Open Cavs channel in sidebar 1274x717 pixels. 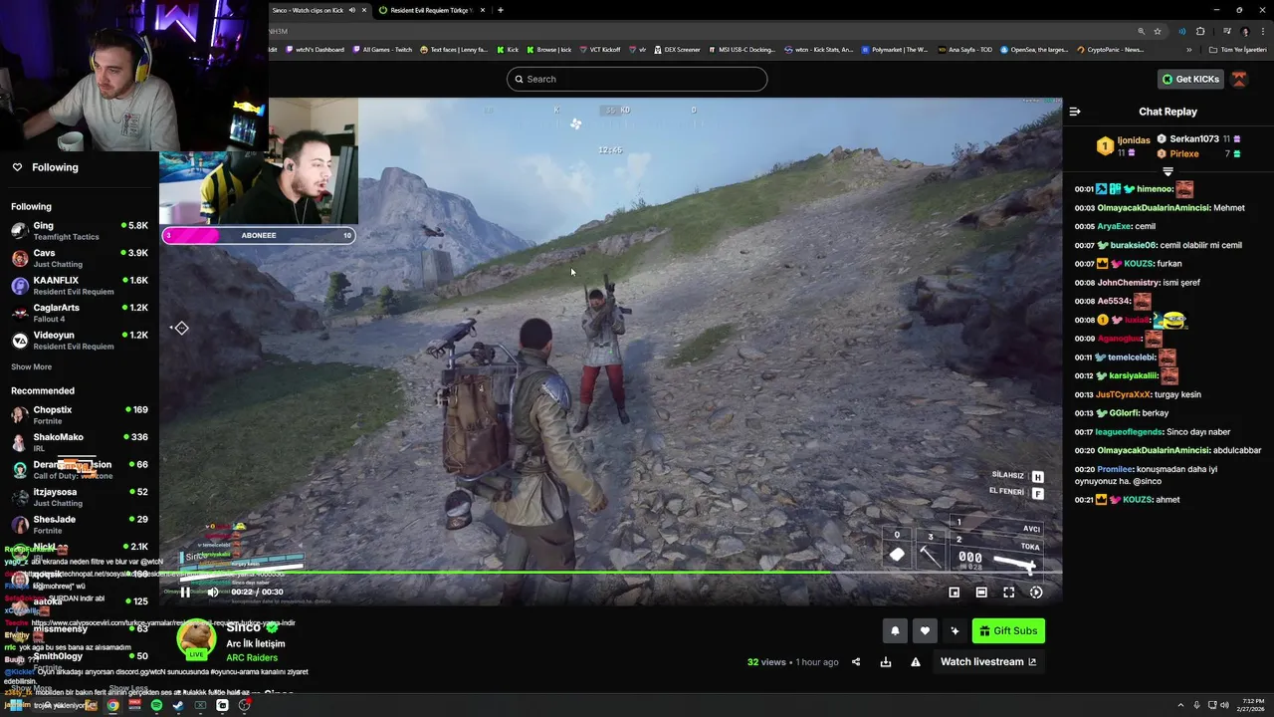click(x=80, y=258)
